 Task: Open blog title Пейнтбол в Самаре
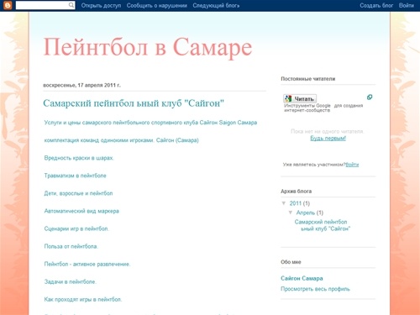pos(148,47)
